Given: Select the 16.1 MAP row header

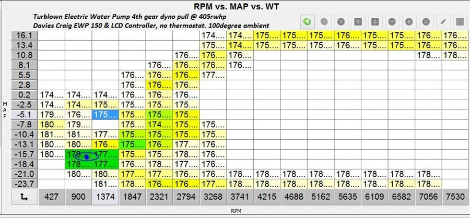Looking at the screenshot, I should tap(24, 35).
